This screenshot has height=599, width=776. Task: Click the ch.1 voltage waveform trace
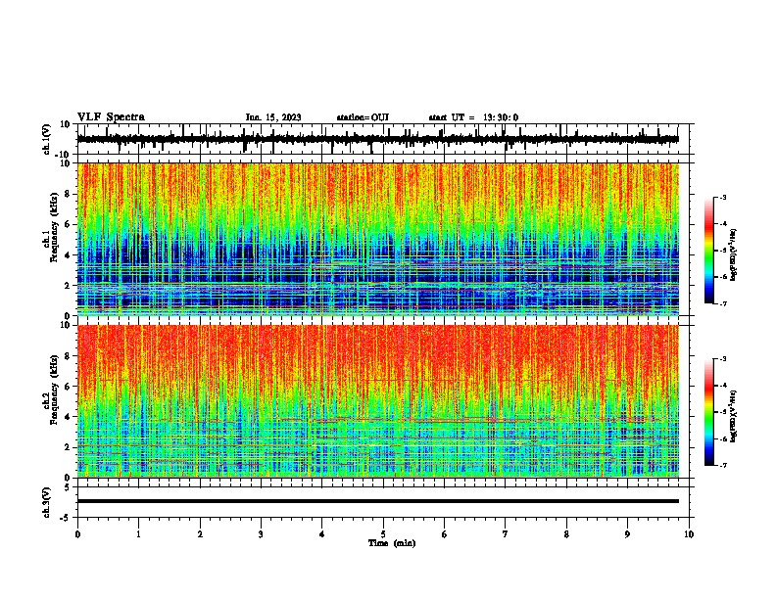[378, 139]
